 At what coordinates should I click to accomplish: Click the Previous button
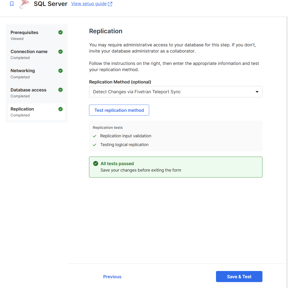click(112, 277)
